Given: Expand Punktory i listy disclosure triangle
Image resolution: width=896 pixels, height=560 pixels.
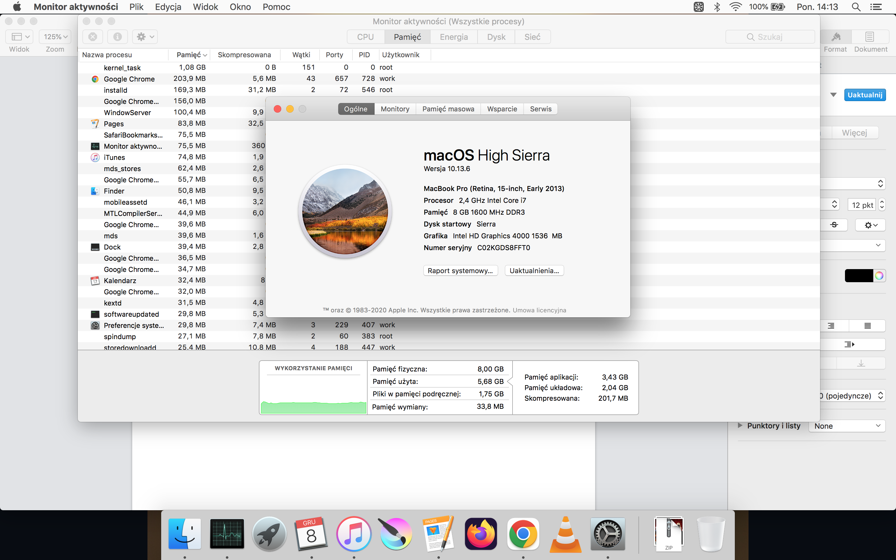Looking at the screenshot, I should [x=740, y=426].
